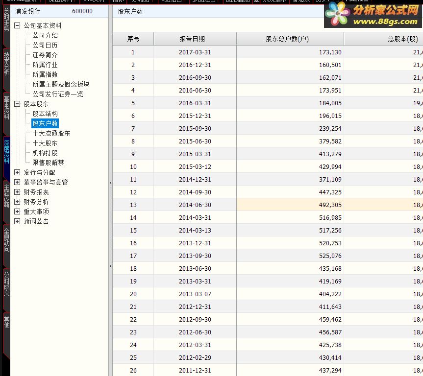Select the date cell 2014-12-31
The width and height of the screenshot is (423, 376).
pyautogui.click(x=195, y=180)
